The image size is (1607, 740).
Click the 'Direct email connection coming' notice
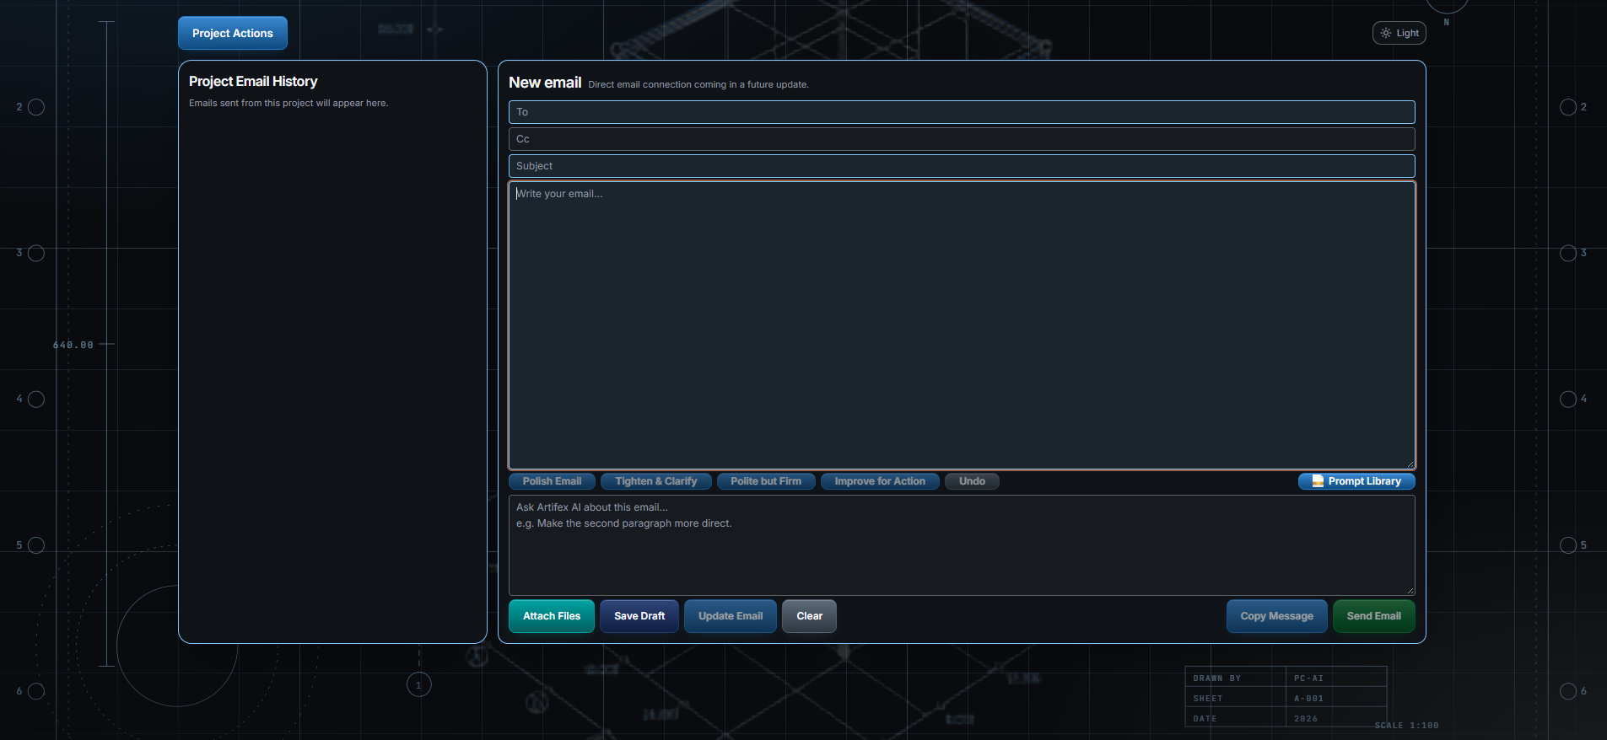tap(698, 84)
